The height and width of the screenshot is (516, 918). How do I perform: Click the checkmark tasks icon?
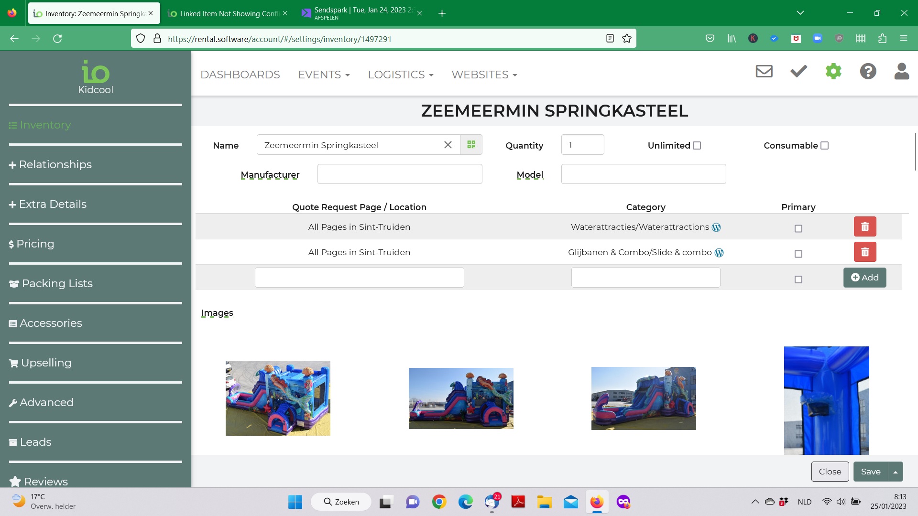click(798, 72)
